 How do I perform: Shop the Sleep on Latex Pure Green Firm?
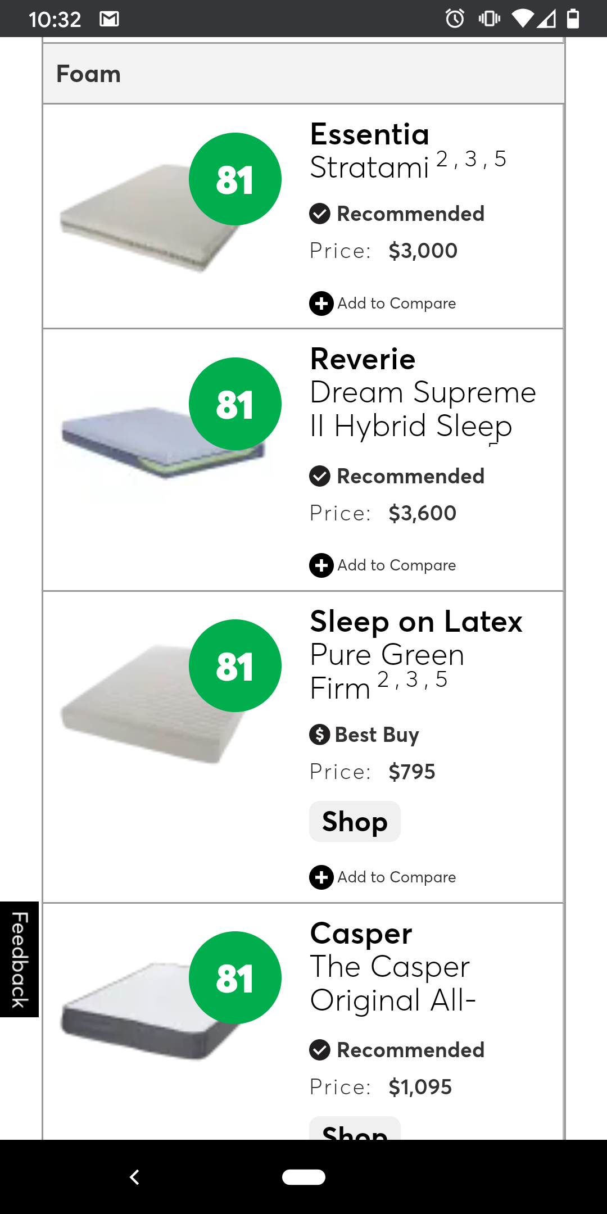click(x=355, y=822)
